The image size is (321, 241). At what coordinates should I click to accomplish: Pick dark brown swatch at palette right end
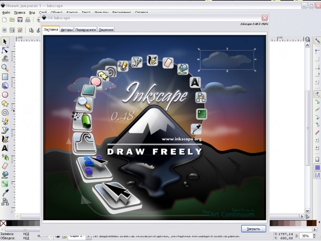[x=314, y=223]
